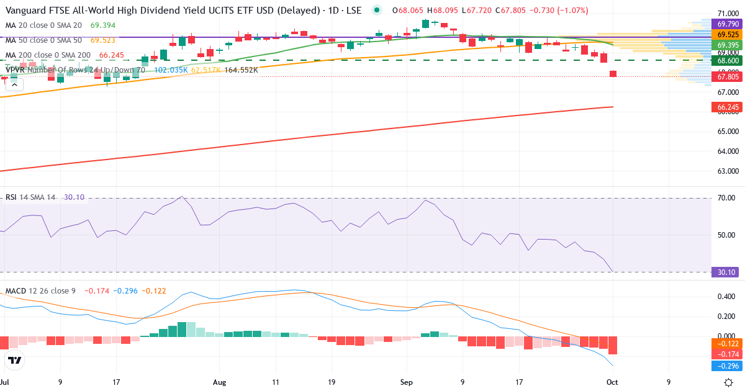Click the 69.525 orange price axis label
745x391 pixels.
click(x=728, y=34)
